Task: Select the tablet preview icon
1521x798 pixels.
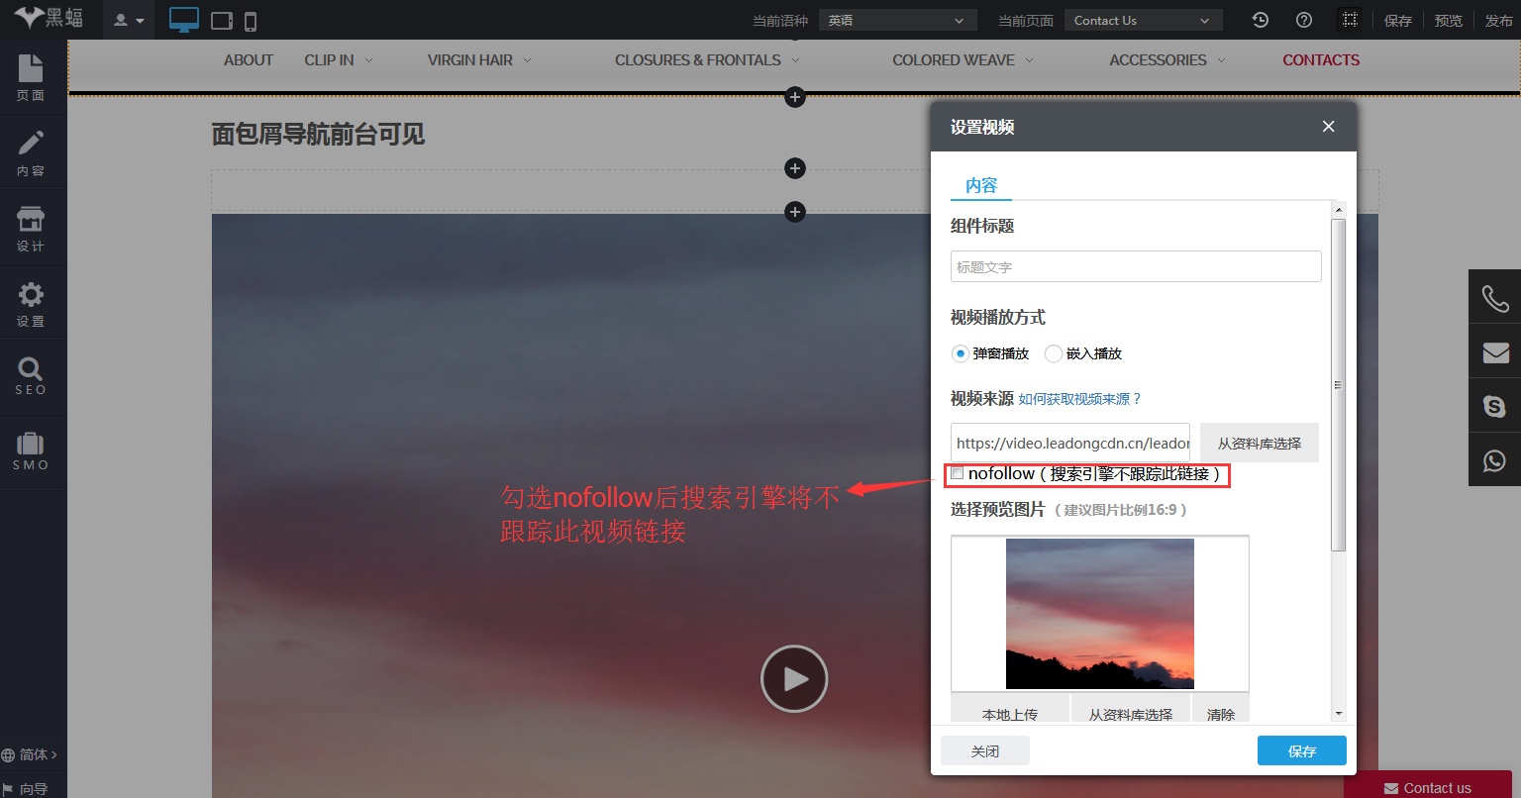Action: [220, 20]
